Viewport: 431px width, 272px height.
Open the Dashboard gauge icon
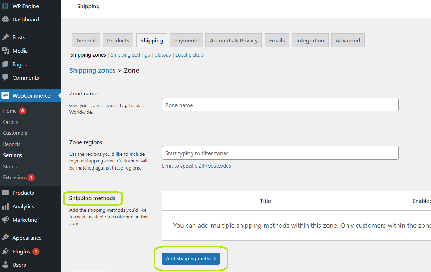click(x=5, y=19)
